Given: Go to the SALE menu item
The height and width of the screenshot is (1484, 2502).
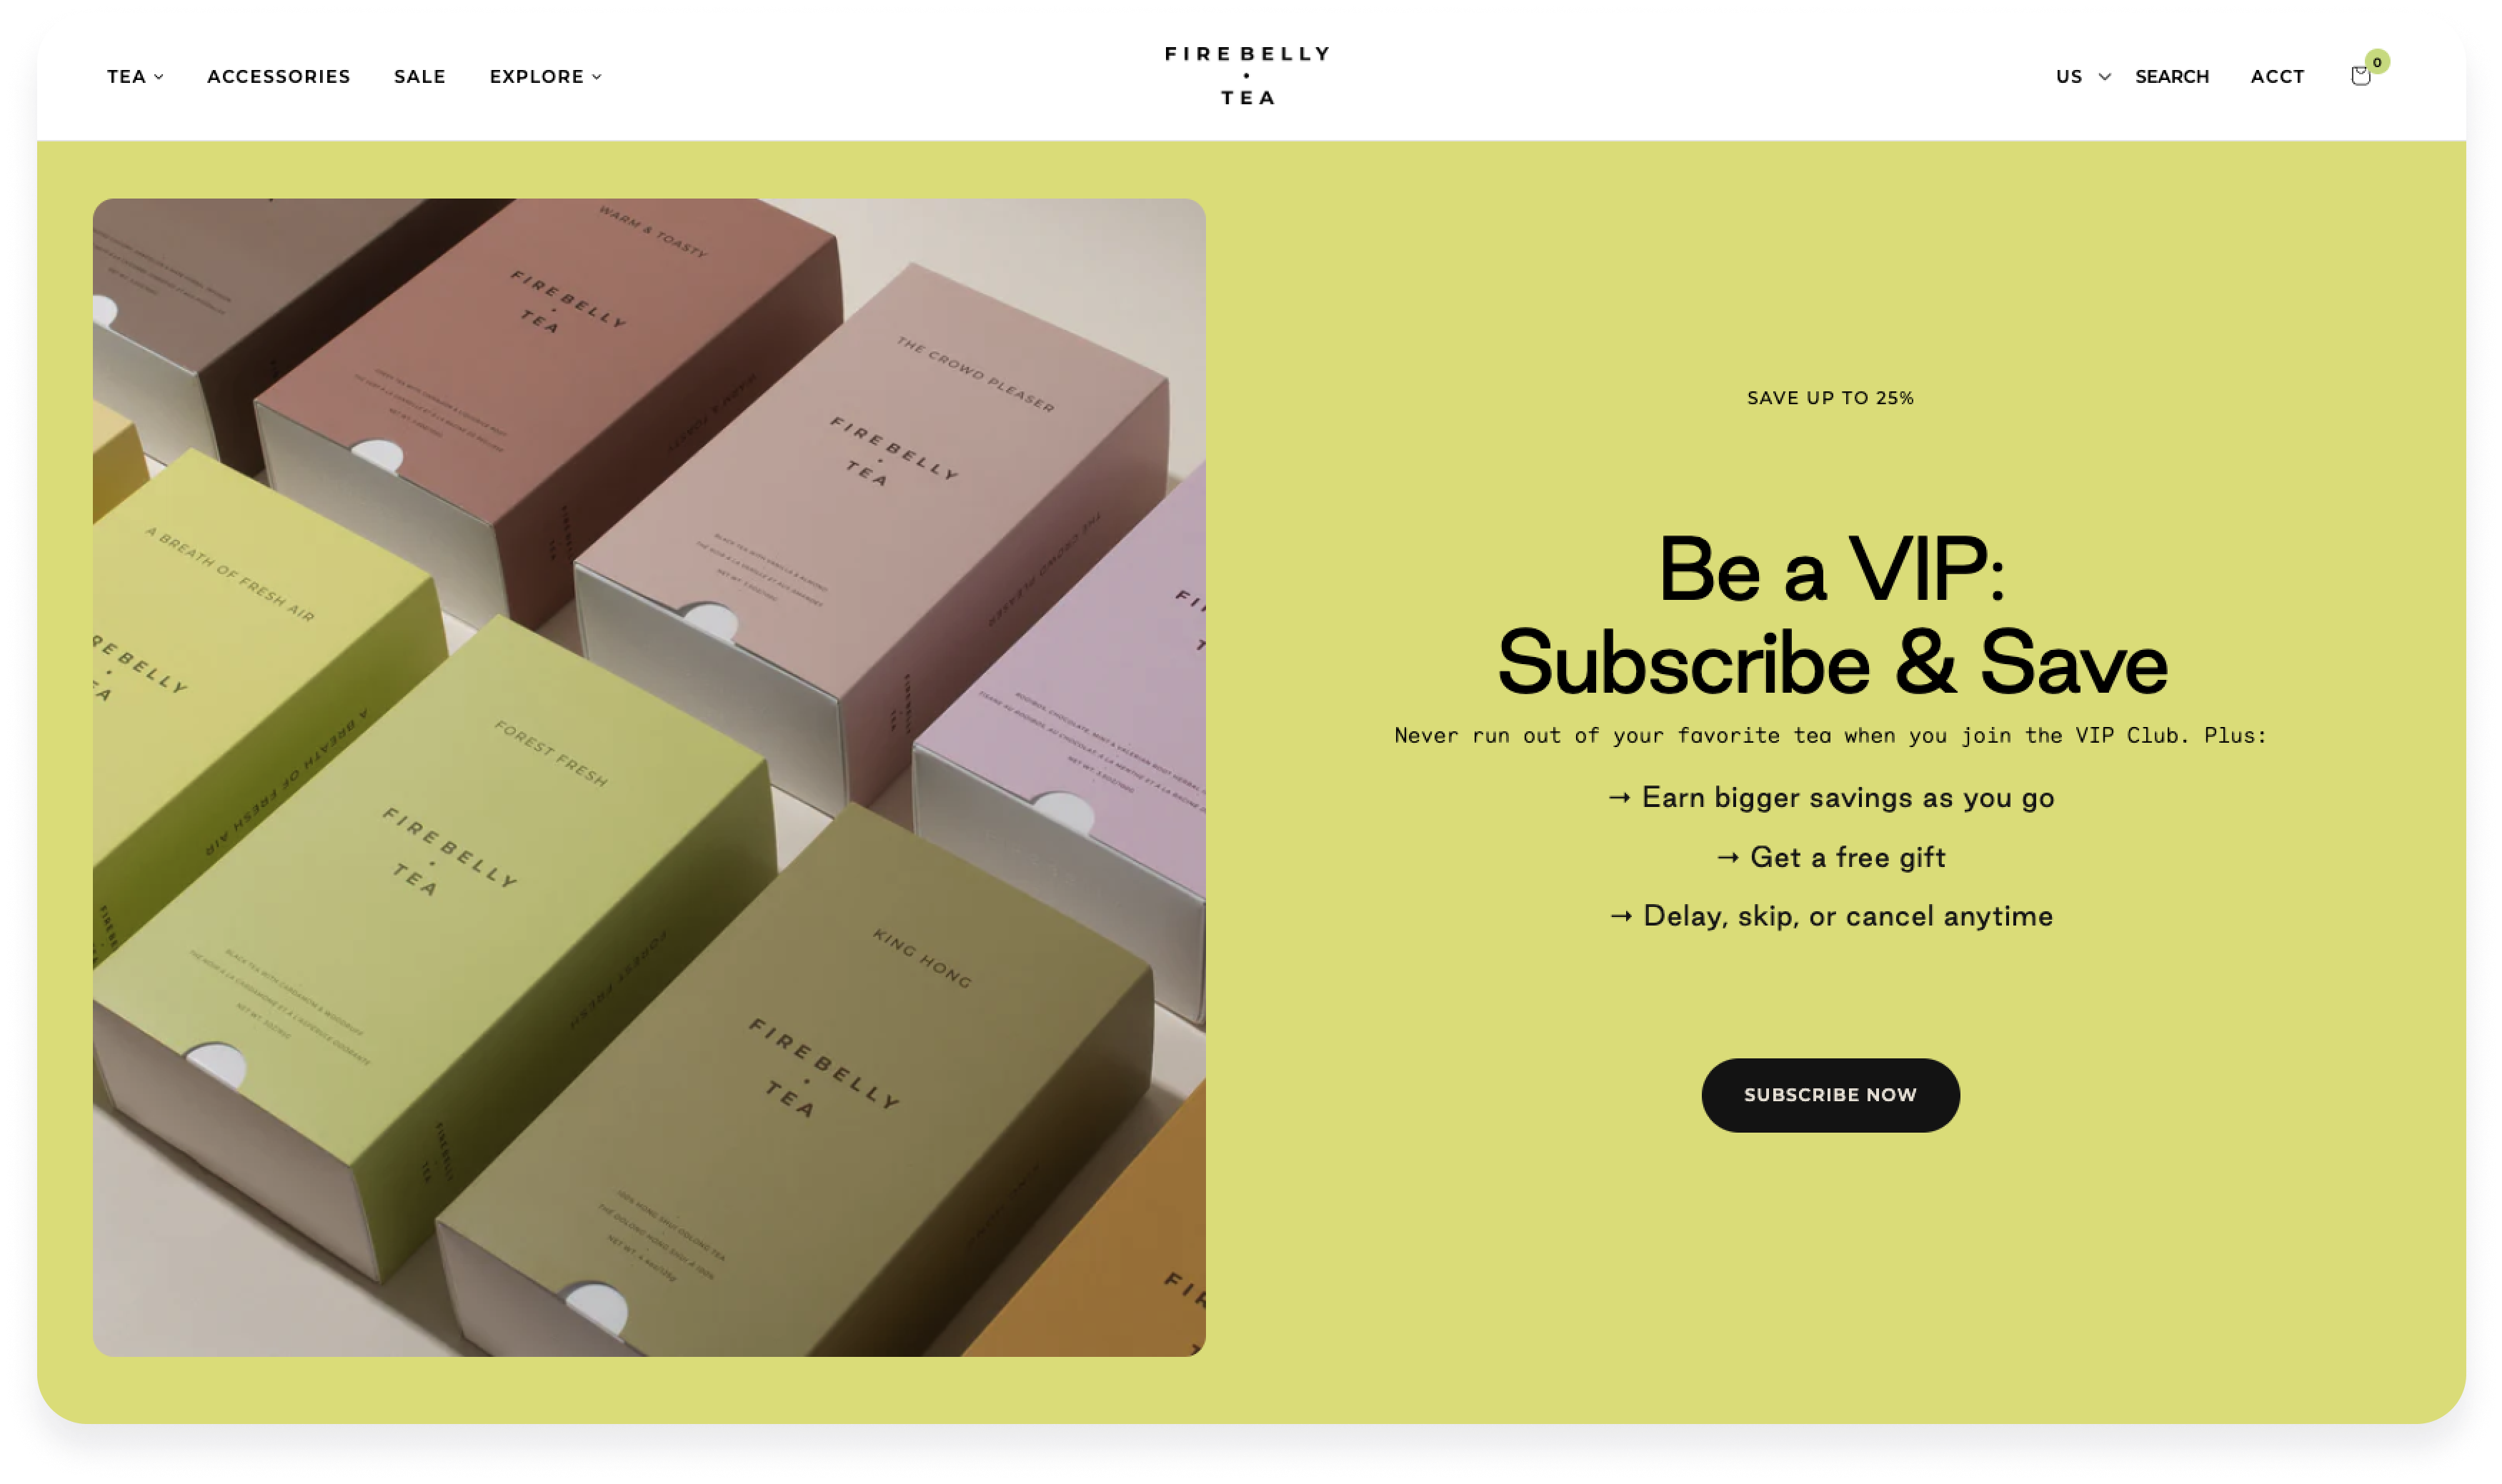Looking at the screenshot, I should tap(420, 77).
